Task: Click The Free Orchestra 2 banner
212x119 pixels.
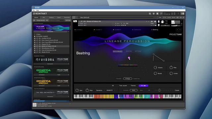Action: click(51, 93)
